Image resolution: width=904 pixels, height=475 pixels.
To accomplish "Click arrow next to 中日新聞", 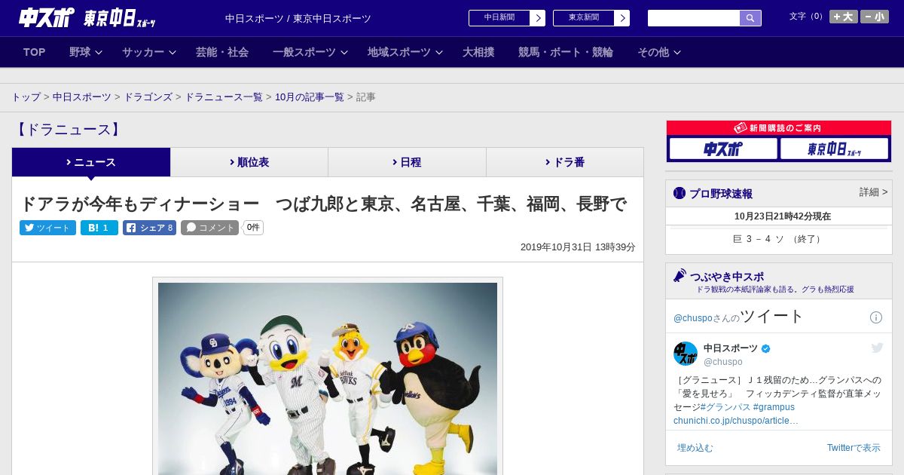I will (538, 18).
